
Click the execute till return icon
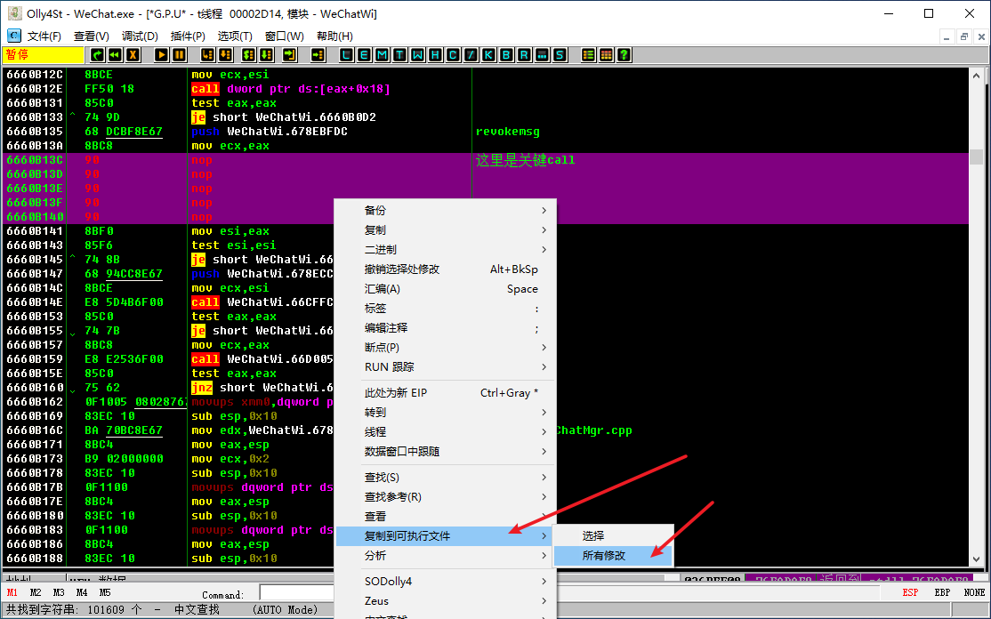coord(290,55)
